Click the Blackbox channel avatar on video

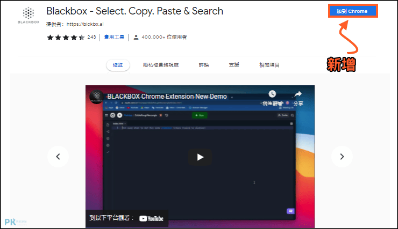tap(96, 97)
